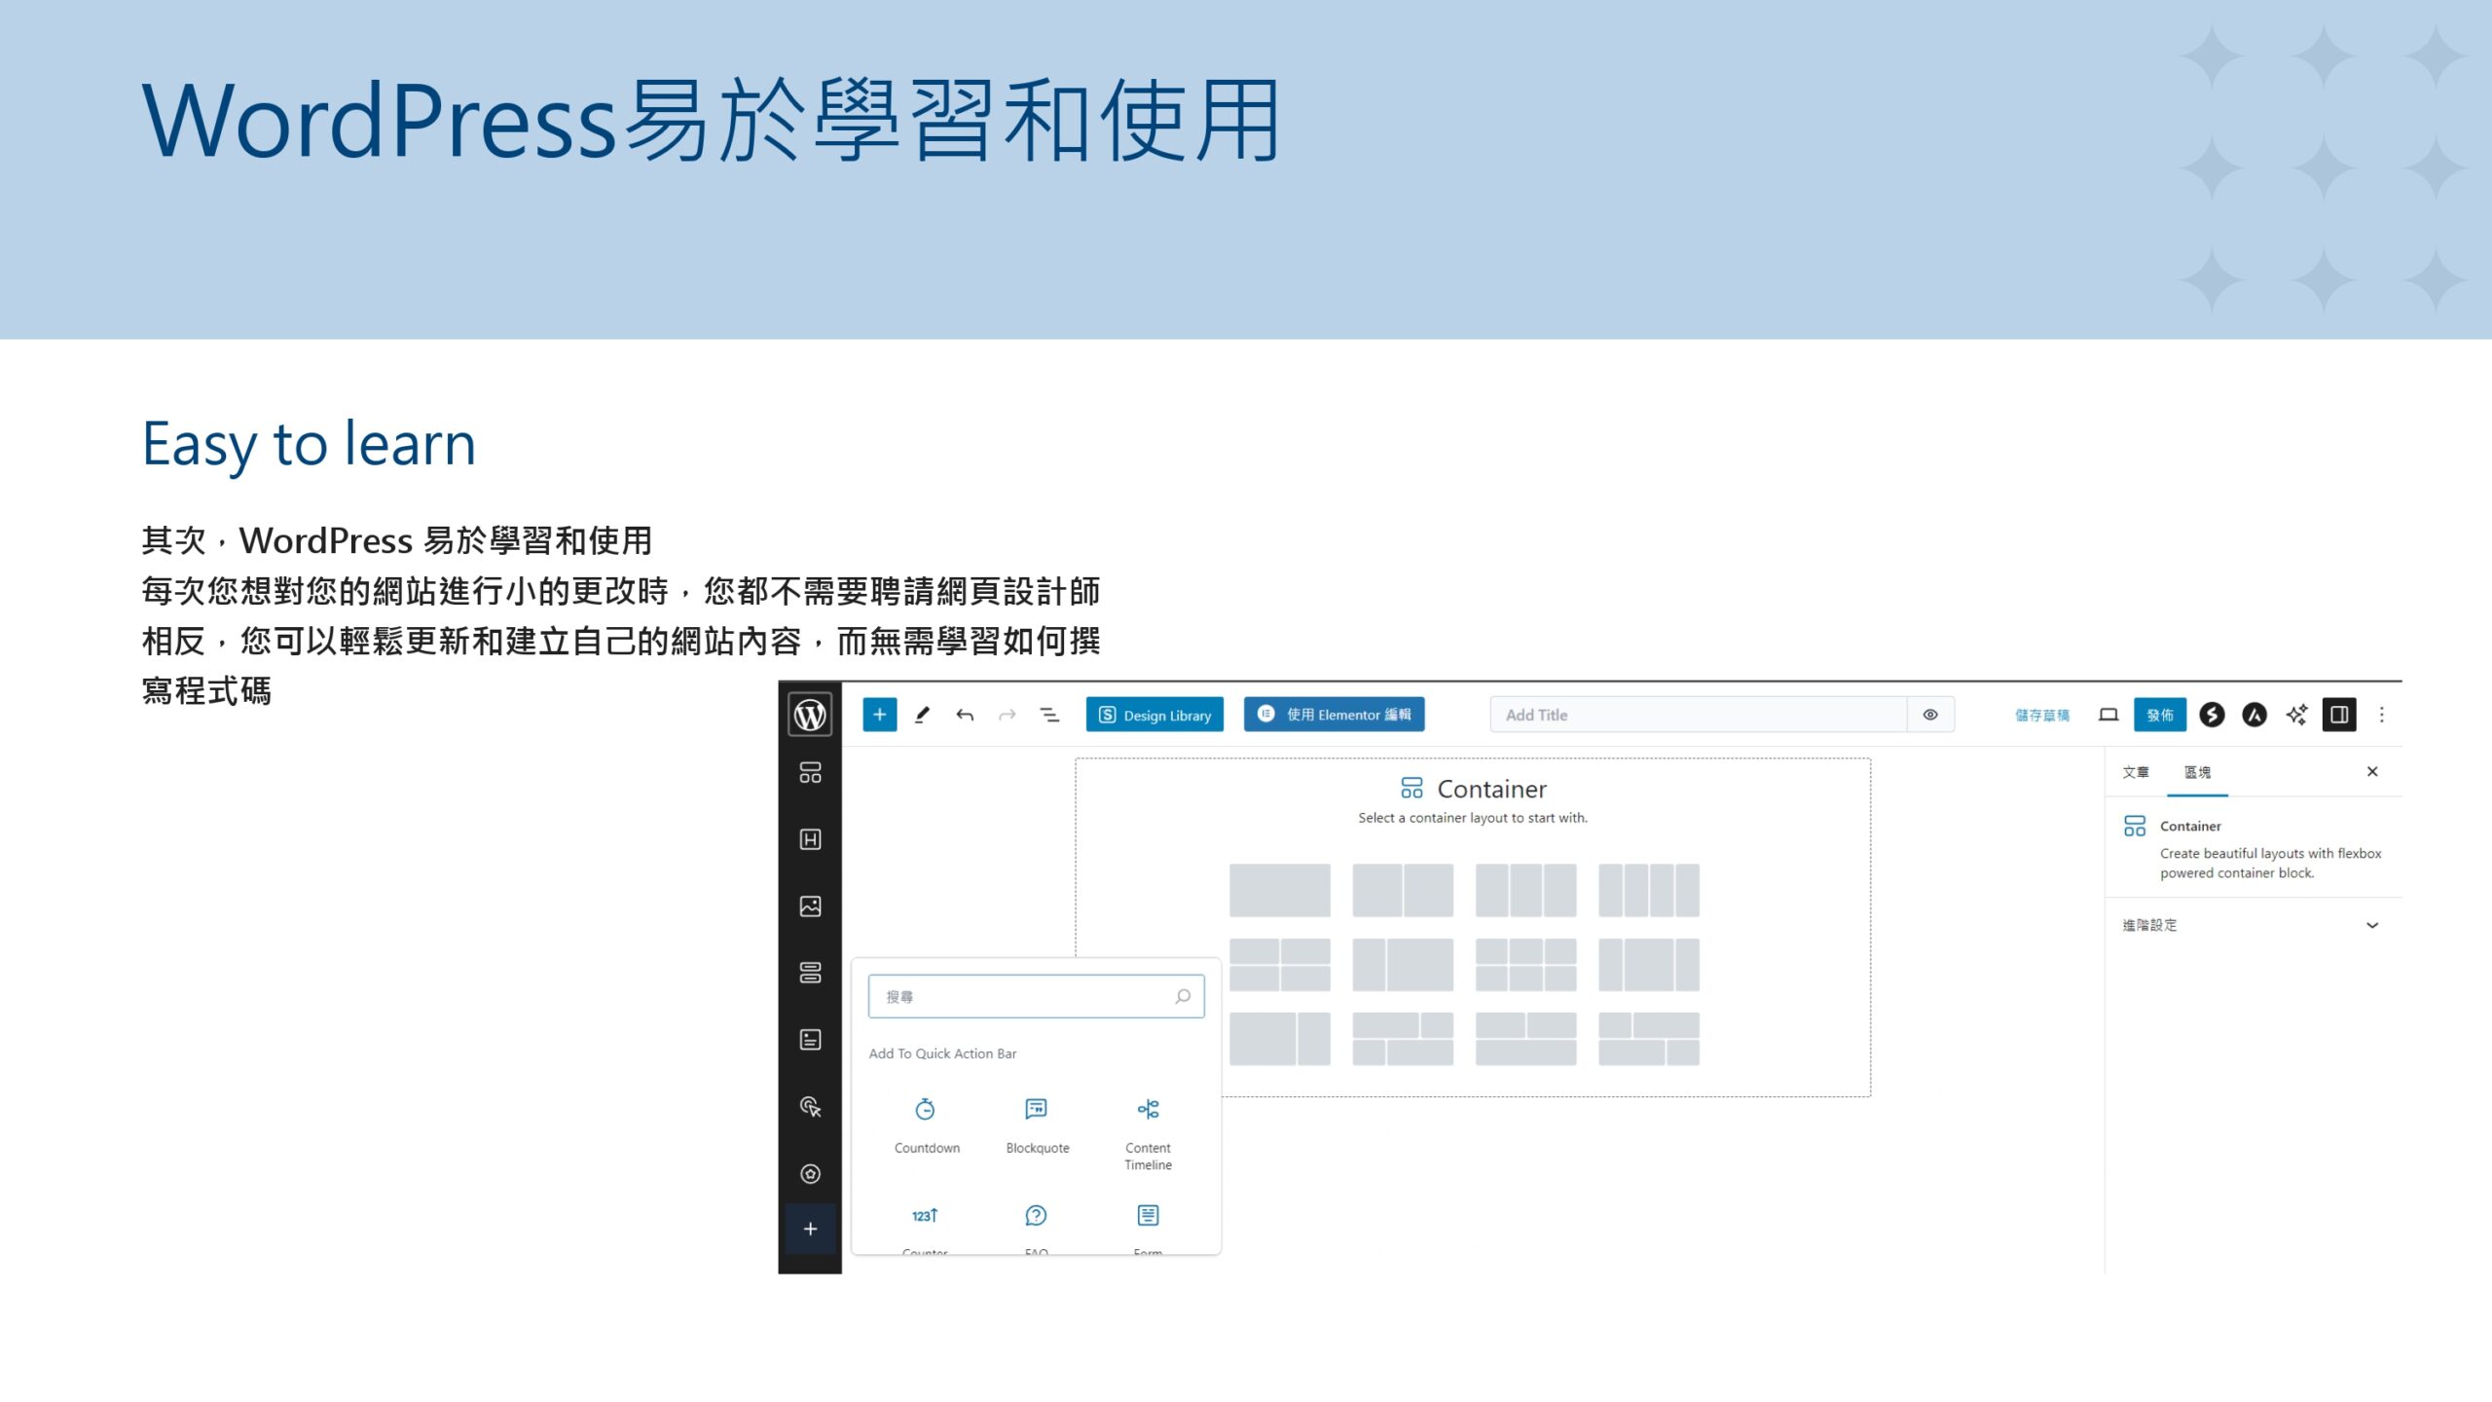The image size is (2492, 1402).
Task: Click the Container heading in canvas
Action: tap(1491, 789)
